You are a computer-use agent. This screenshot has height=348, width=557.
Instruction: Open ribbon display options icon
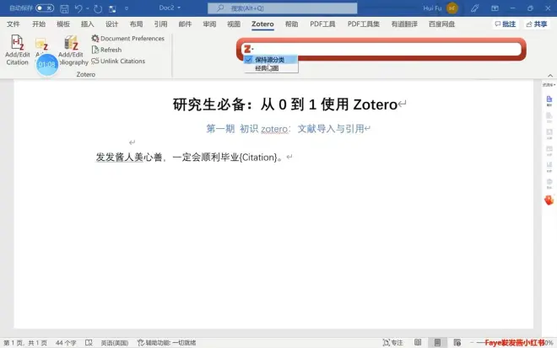pyautogui.click(x=495, y=8)
